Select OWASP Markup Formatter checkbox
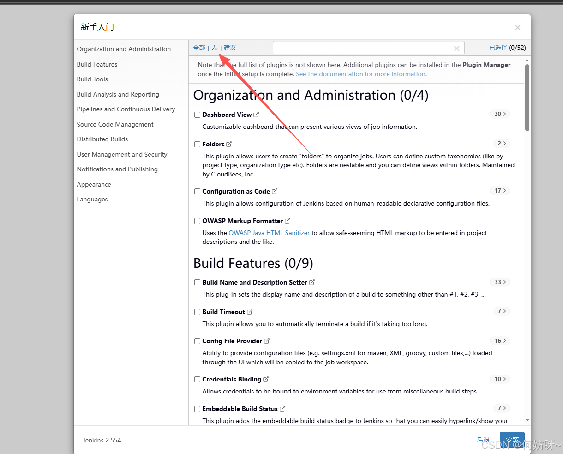This screenshot has width=563, height=454. tap(197, 221)
